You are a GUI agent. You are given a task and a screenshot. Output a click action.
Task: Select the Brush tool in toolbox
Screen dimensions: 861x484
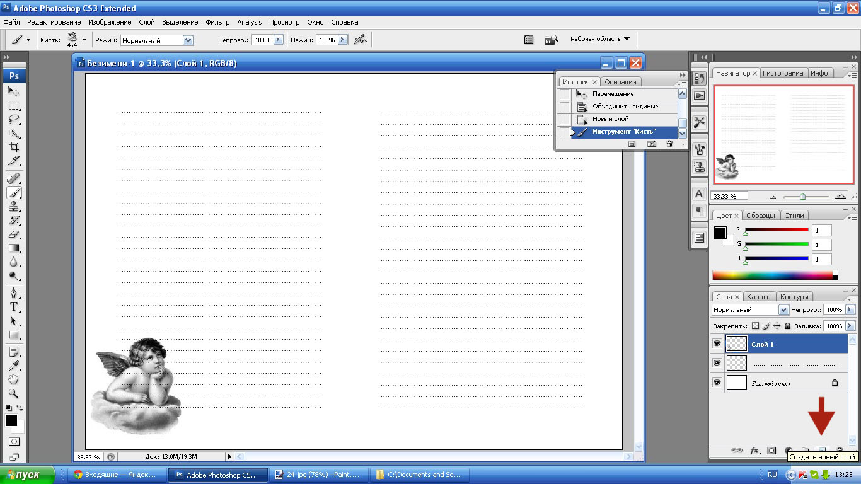14,192
